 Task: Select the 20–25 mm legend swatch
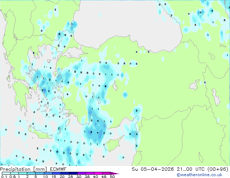(x=65, y=173)
